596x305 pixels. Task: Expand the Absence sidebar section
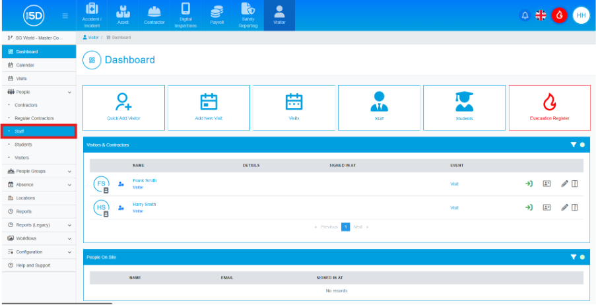(39, 184)
